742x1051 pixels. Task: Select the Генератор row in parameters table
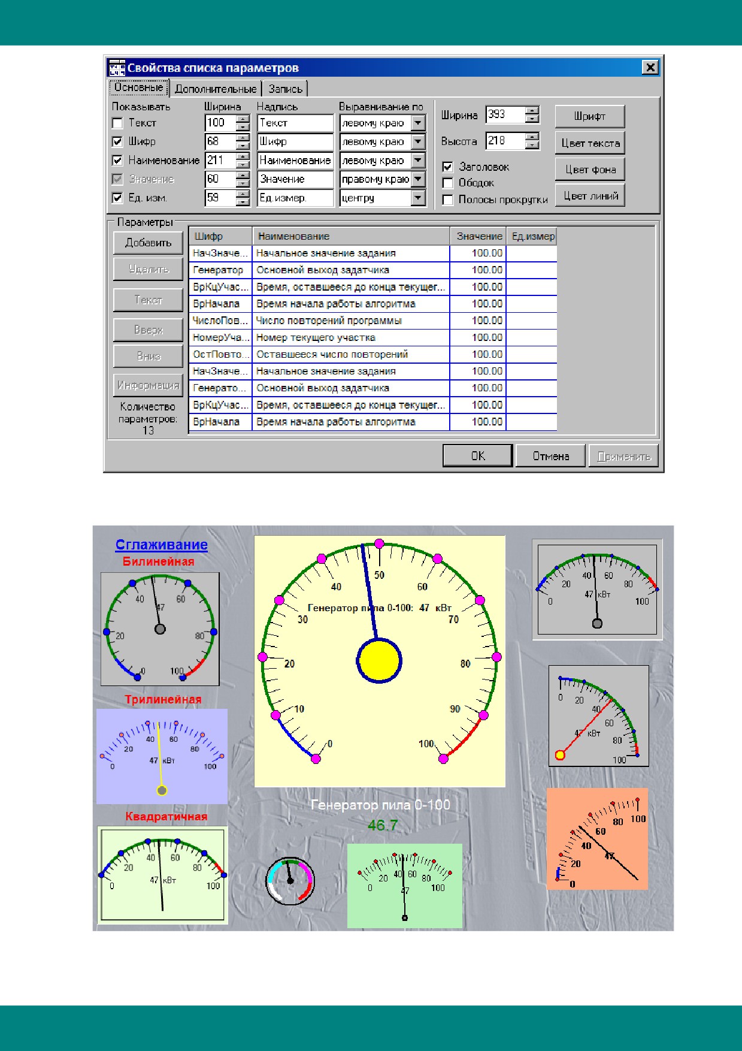[x=373, y=270]
